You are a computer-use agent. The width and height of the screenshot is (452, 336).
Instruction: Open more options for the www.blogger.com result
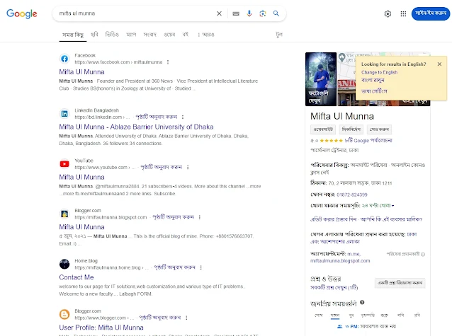186,318
